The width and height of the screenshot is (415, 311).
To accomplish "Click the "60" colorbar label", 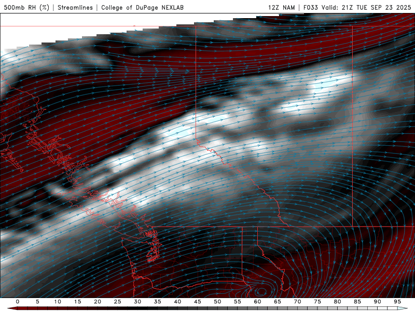I will (x=257, y=302).
